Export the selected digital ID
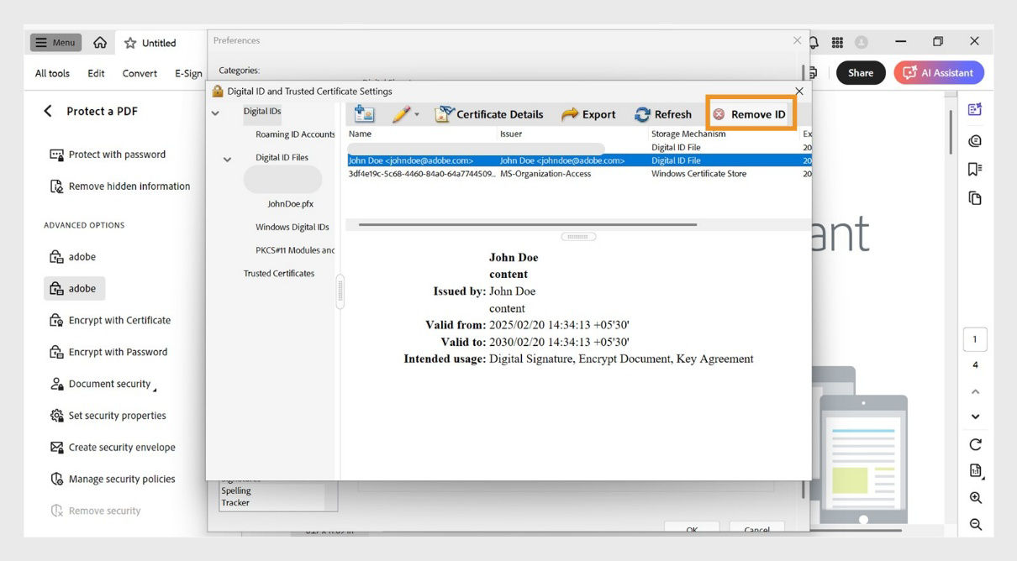 click(x=588, y=113)
